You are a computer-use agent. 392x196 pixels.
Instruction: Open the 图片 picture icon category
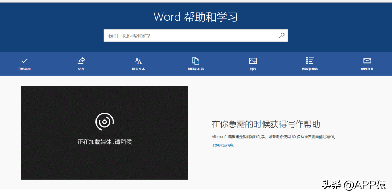(x=253, y=64)
